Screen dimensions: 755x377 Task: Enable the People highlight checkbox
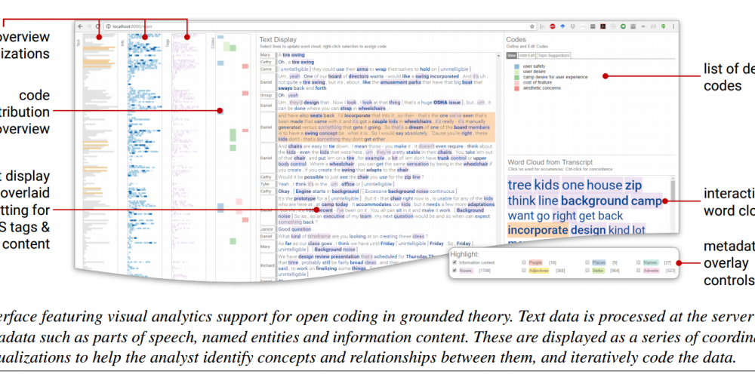click(523, 262)
